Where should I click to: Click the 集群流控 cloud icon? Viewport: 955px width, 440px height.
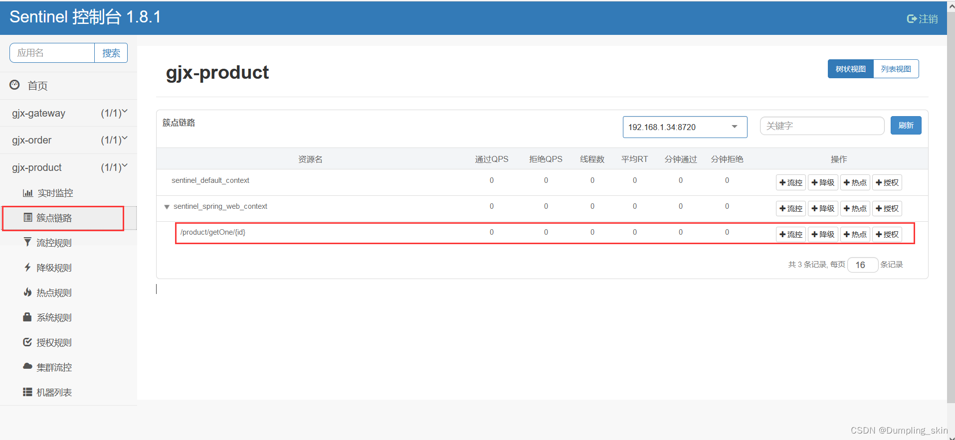tap(27, 366)
